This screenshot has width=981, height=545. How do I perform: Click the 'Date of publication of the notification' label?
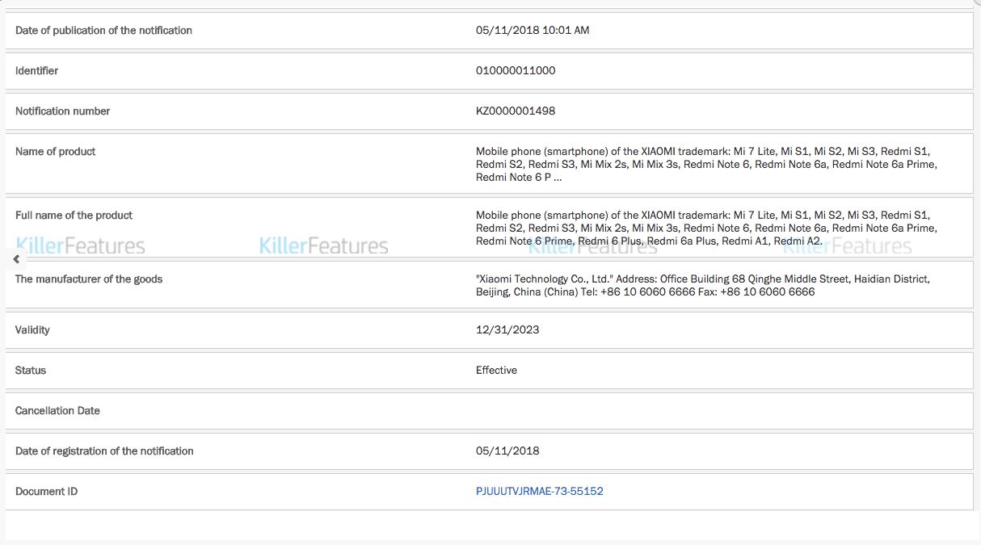tap(103, 30)
